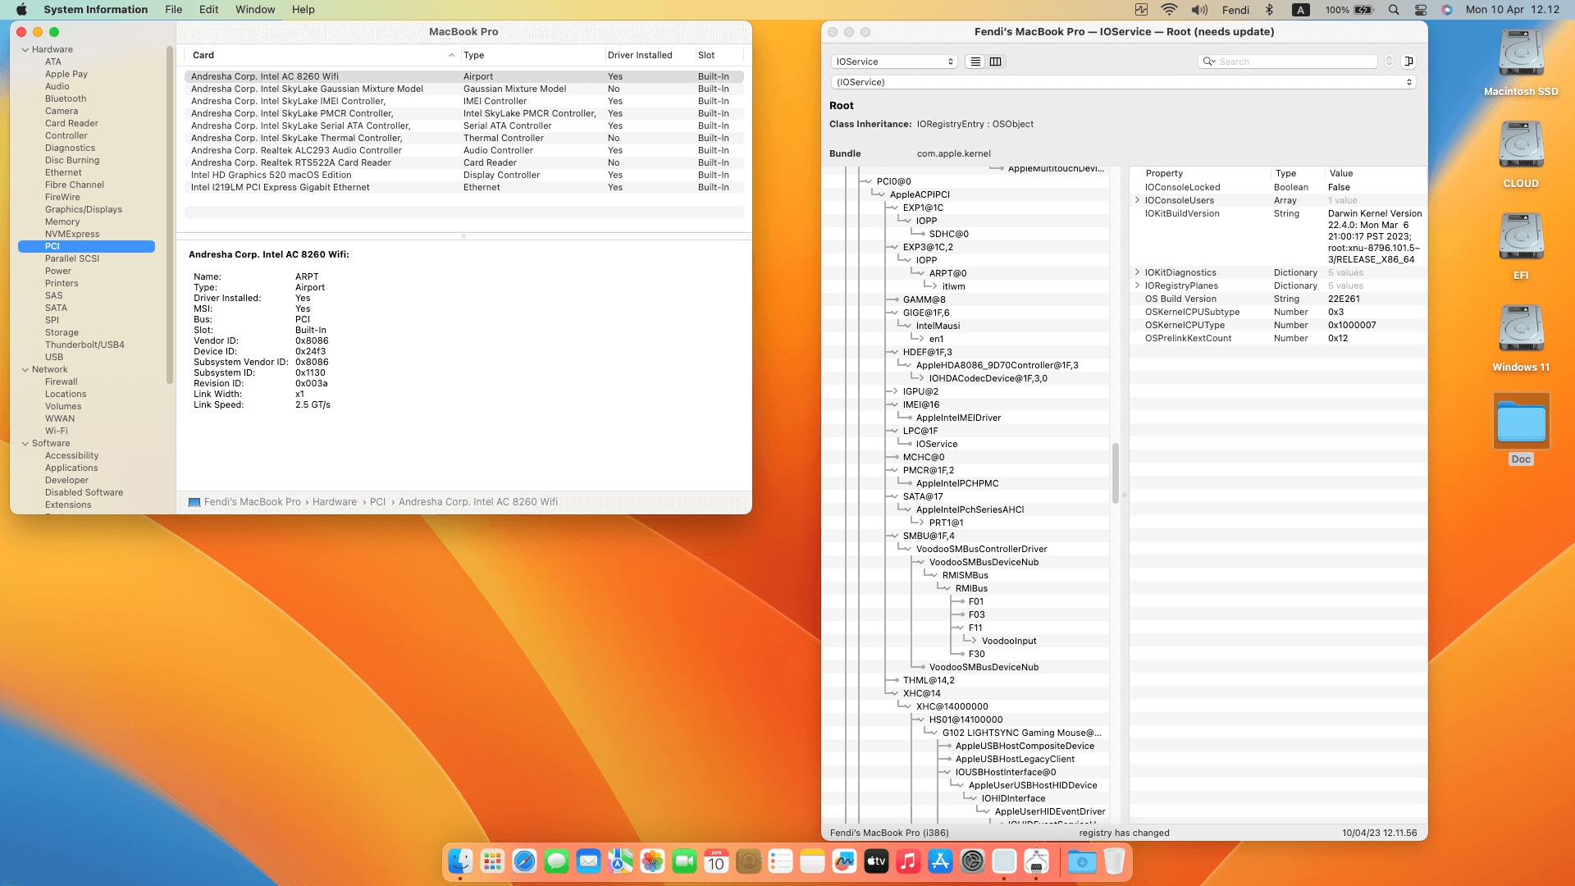
Task: Sort the PCI table by Card column
Action: tap(322, 55)
